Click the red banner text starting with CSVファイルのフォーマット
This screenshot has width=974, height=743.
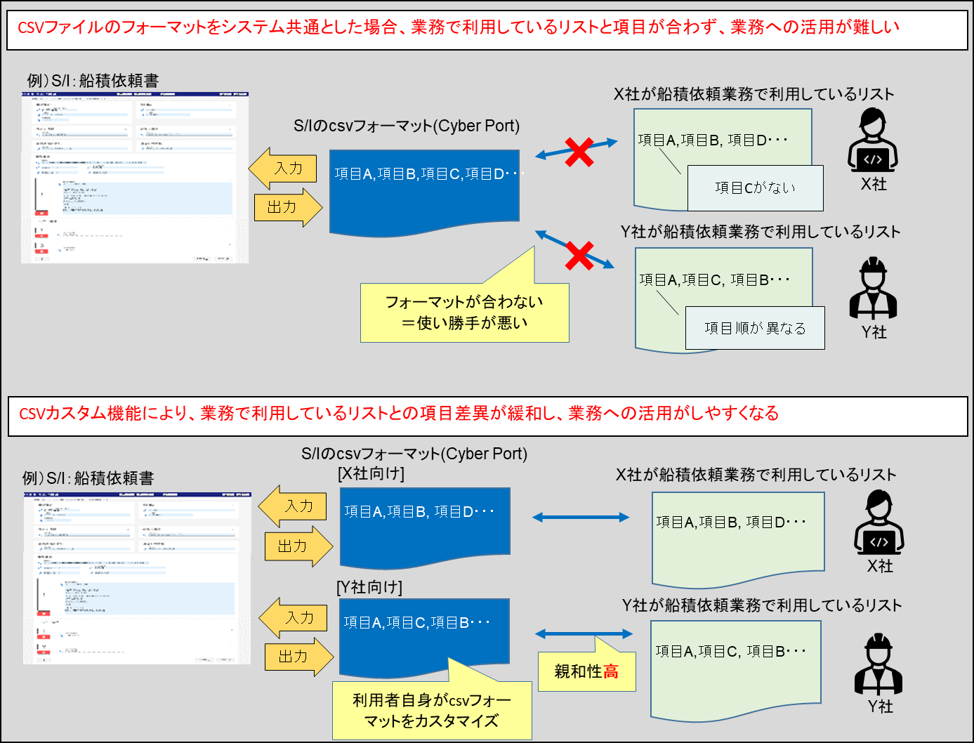(458, 28)
